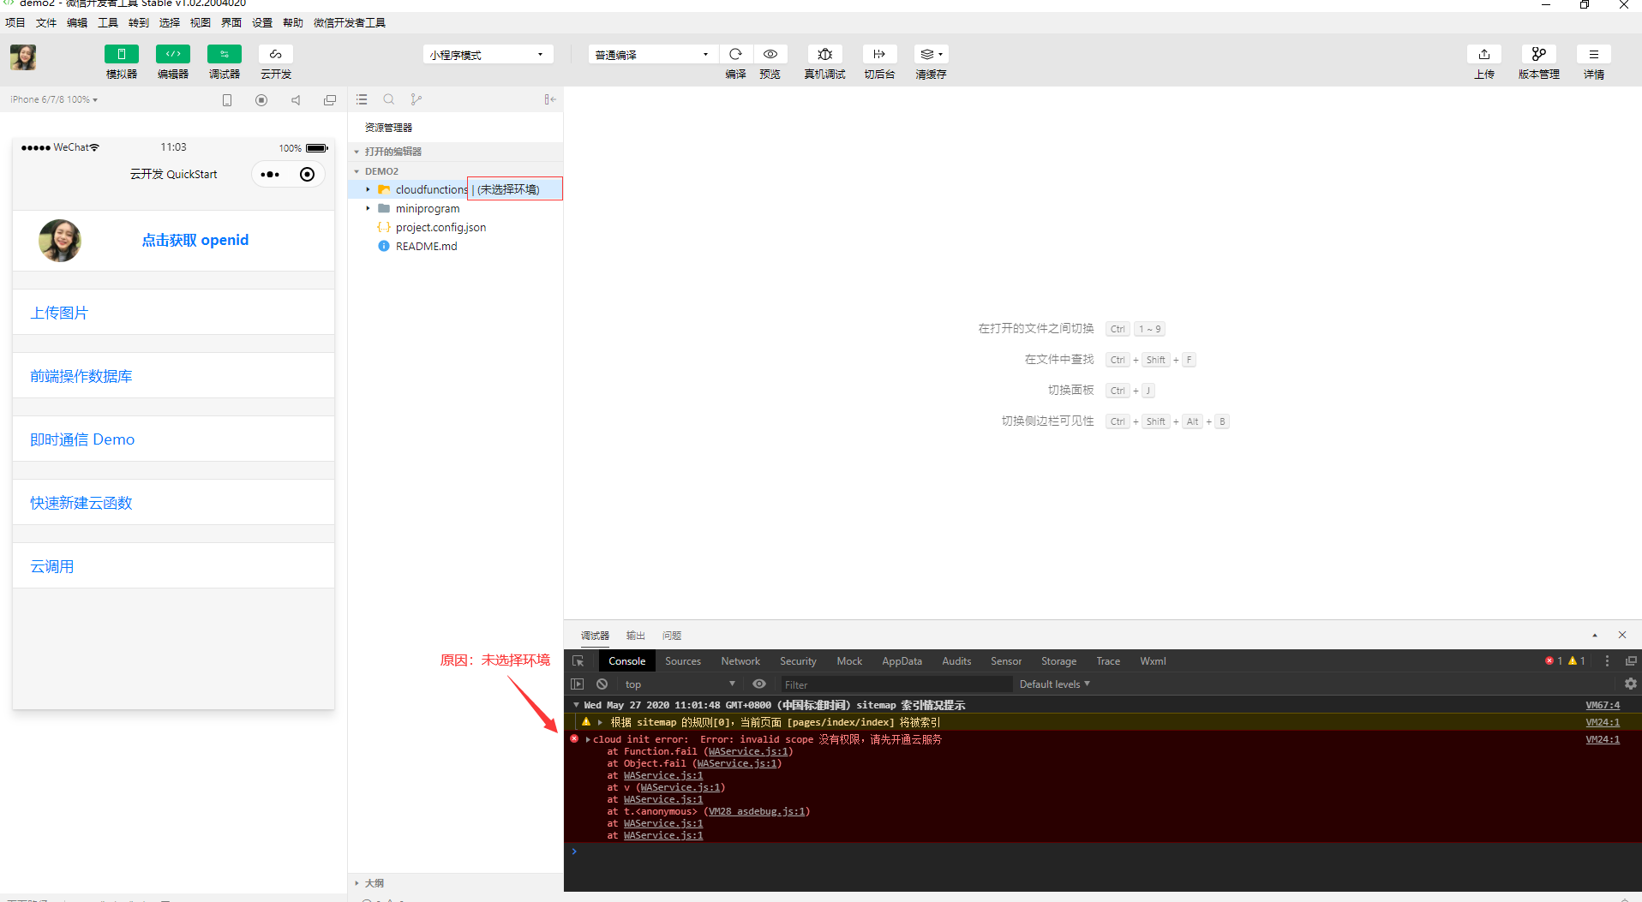
Task: Switch to the Wxml tab
Action: 1153,661
